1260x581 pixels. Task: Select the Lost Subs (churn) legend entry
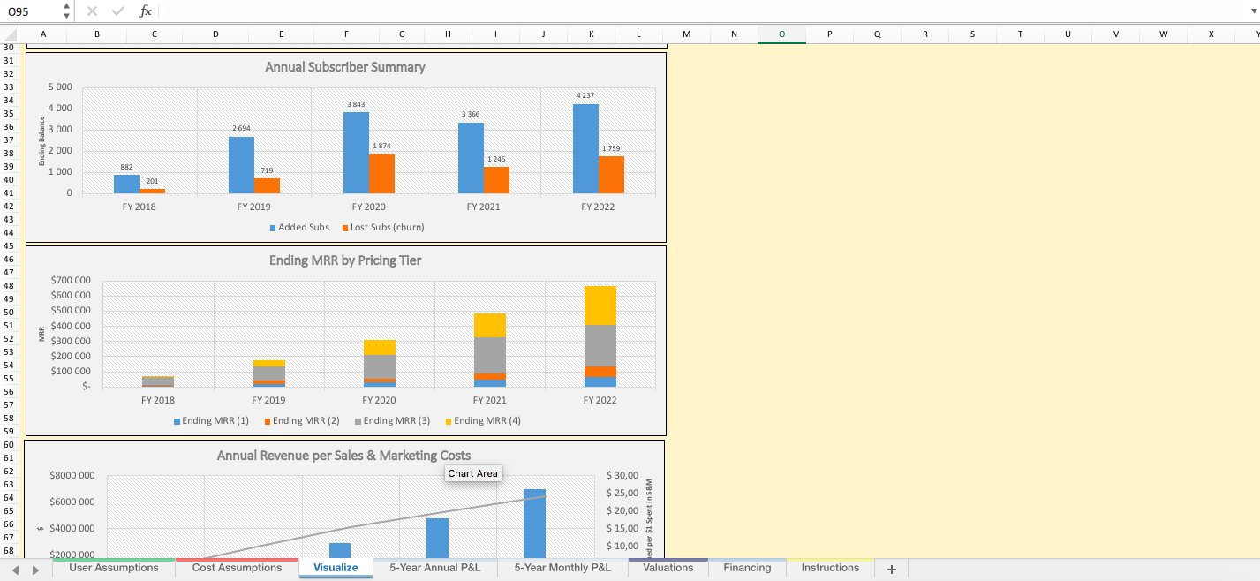click(x=382, y=228)
